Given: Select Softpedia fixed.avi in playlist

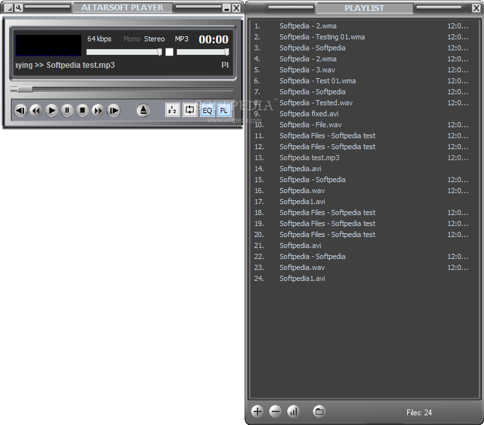Looking at the screenshot, I should pyautogui.click(x=364, y=114).
